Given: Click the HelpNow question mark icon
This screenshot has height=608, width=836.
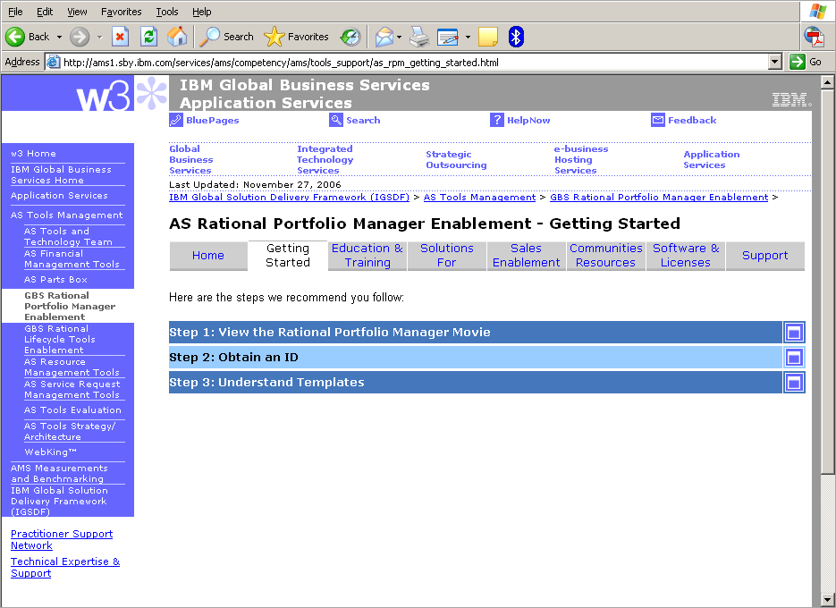Looking at the screenshot, I should point(496,120).
